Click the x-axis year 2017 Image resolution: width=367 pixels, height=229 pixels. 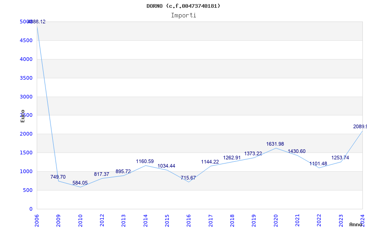point(211,221)
